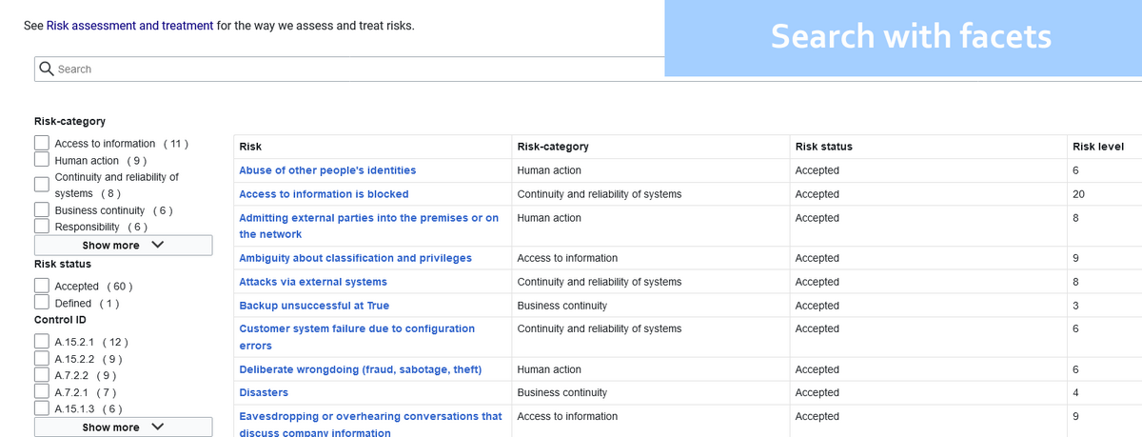Enable the Business continuity filter
This screenshot has width=1142, height=437.
42,210
